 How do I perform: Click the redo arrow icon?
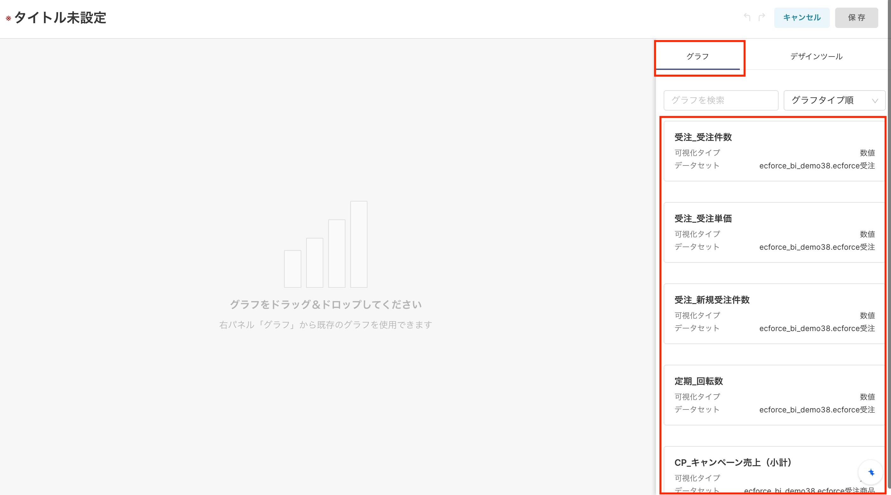[x=762, y=17]
